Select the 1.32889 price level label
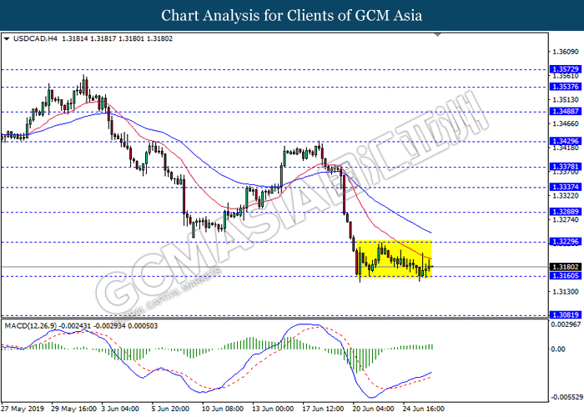 pos(566,212)
